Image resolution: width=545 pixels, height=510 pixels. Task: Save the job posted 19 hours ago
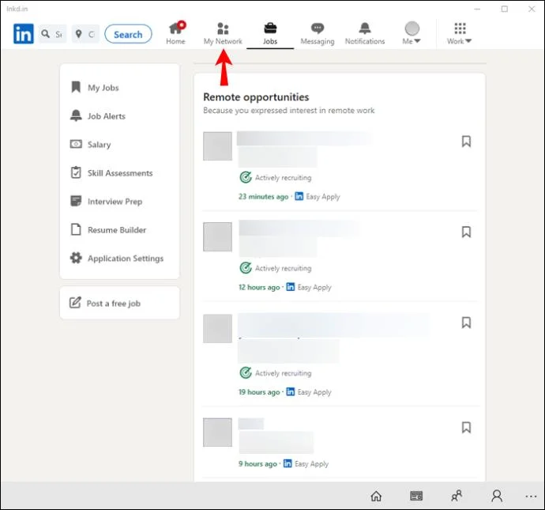(x=466, y=323)
